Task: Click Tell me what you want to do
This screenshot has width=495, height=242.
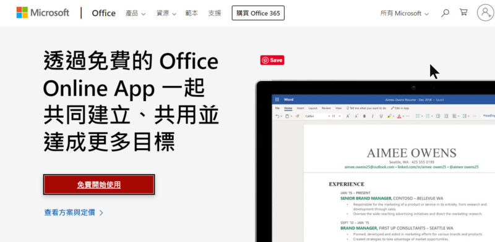Action: coord(366,108)
